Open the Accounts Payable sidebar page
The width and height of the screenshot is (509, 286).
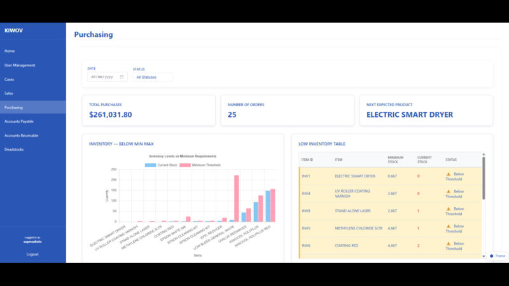[19, 121]
